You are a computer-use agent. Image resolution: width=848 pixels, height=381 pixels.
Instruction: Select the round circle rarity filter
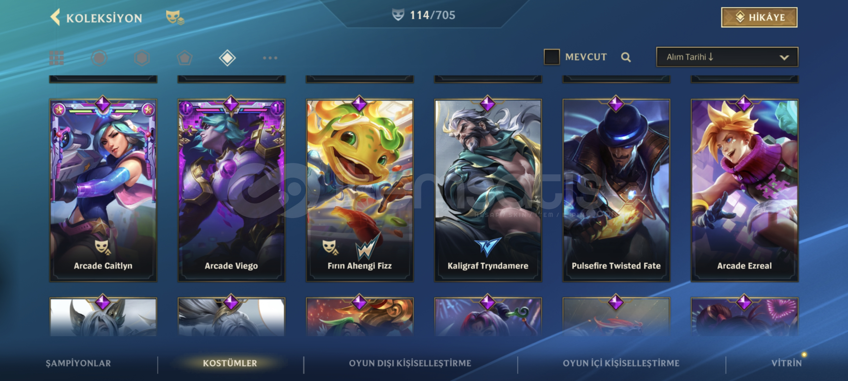(x=99, y=58)
